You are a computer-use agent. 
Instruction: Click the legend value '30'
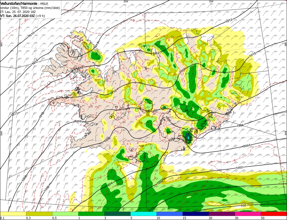click(x=236, y=218)
